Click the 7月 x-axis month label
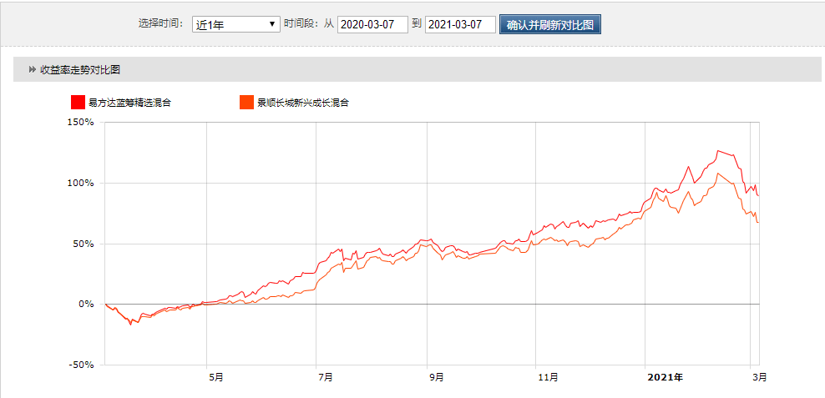This screenshot has width=825, height=398. coord(326,377)
